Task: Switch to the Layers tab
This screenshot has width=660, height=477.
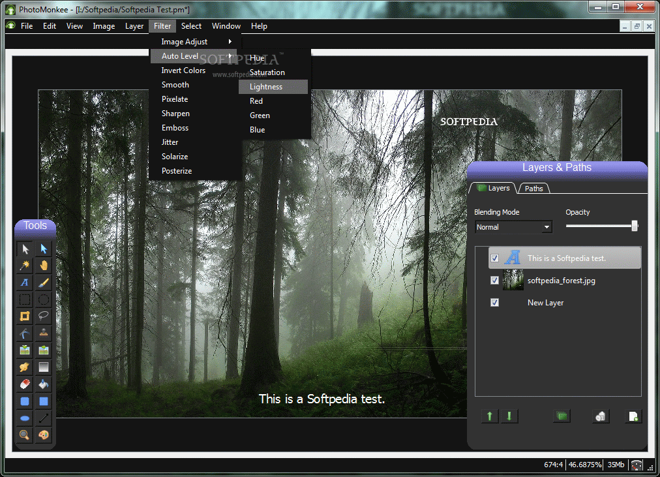Action: pos(494,188)
